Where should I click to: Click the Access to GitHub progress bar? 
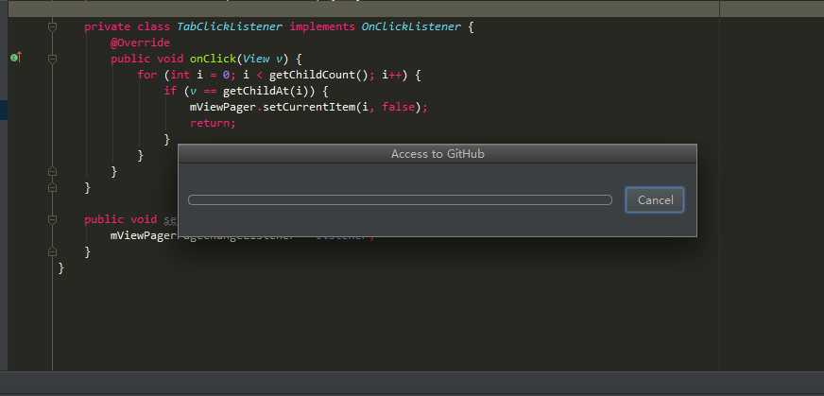400,199
